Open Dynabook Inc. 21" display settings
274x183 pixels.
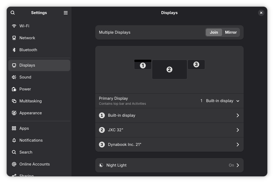tap(169, 145)
